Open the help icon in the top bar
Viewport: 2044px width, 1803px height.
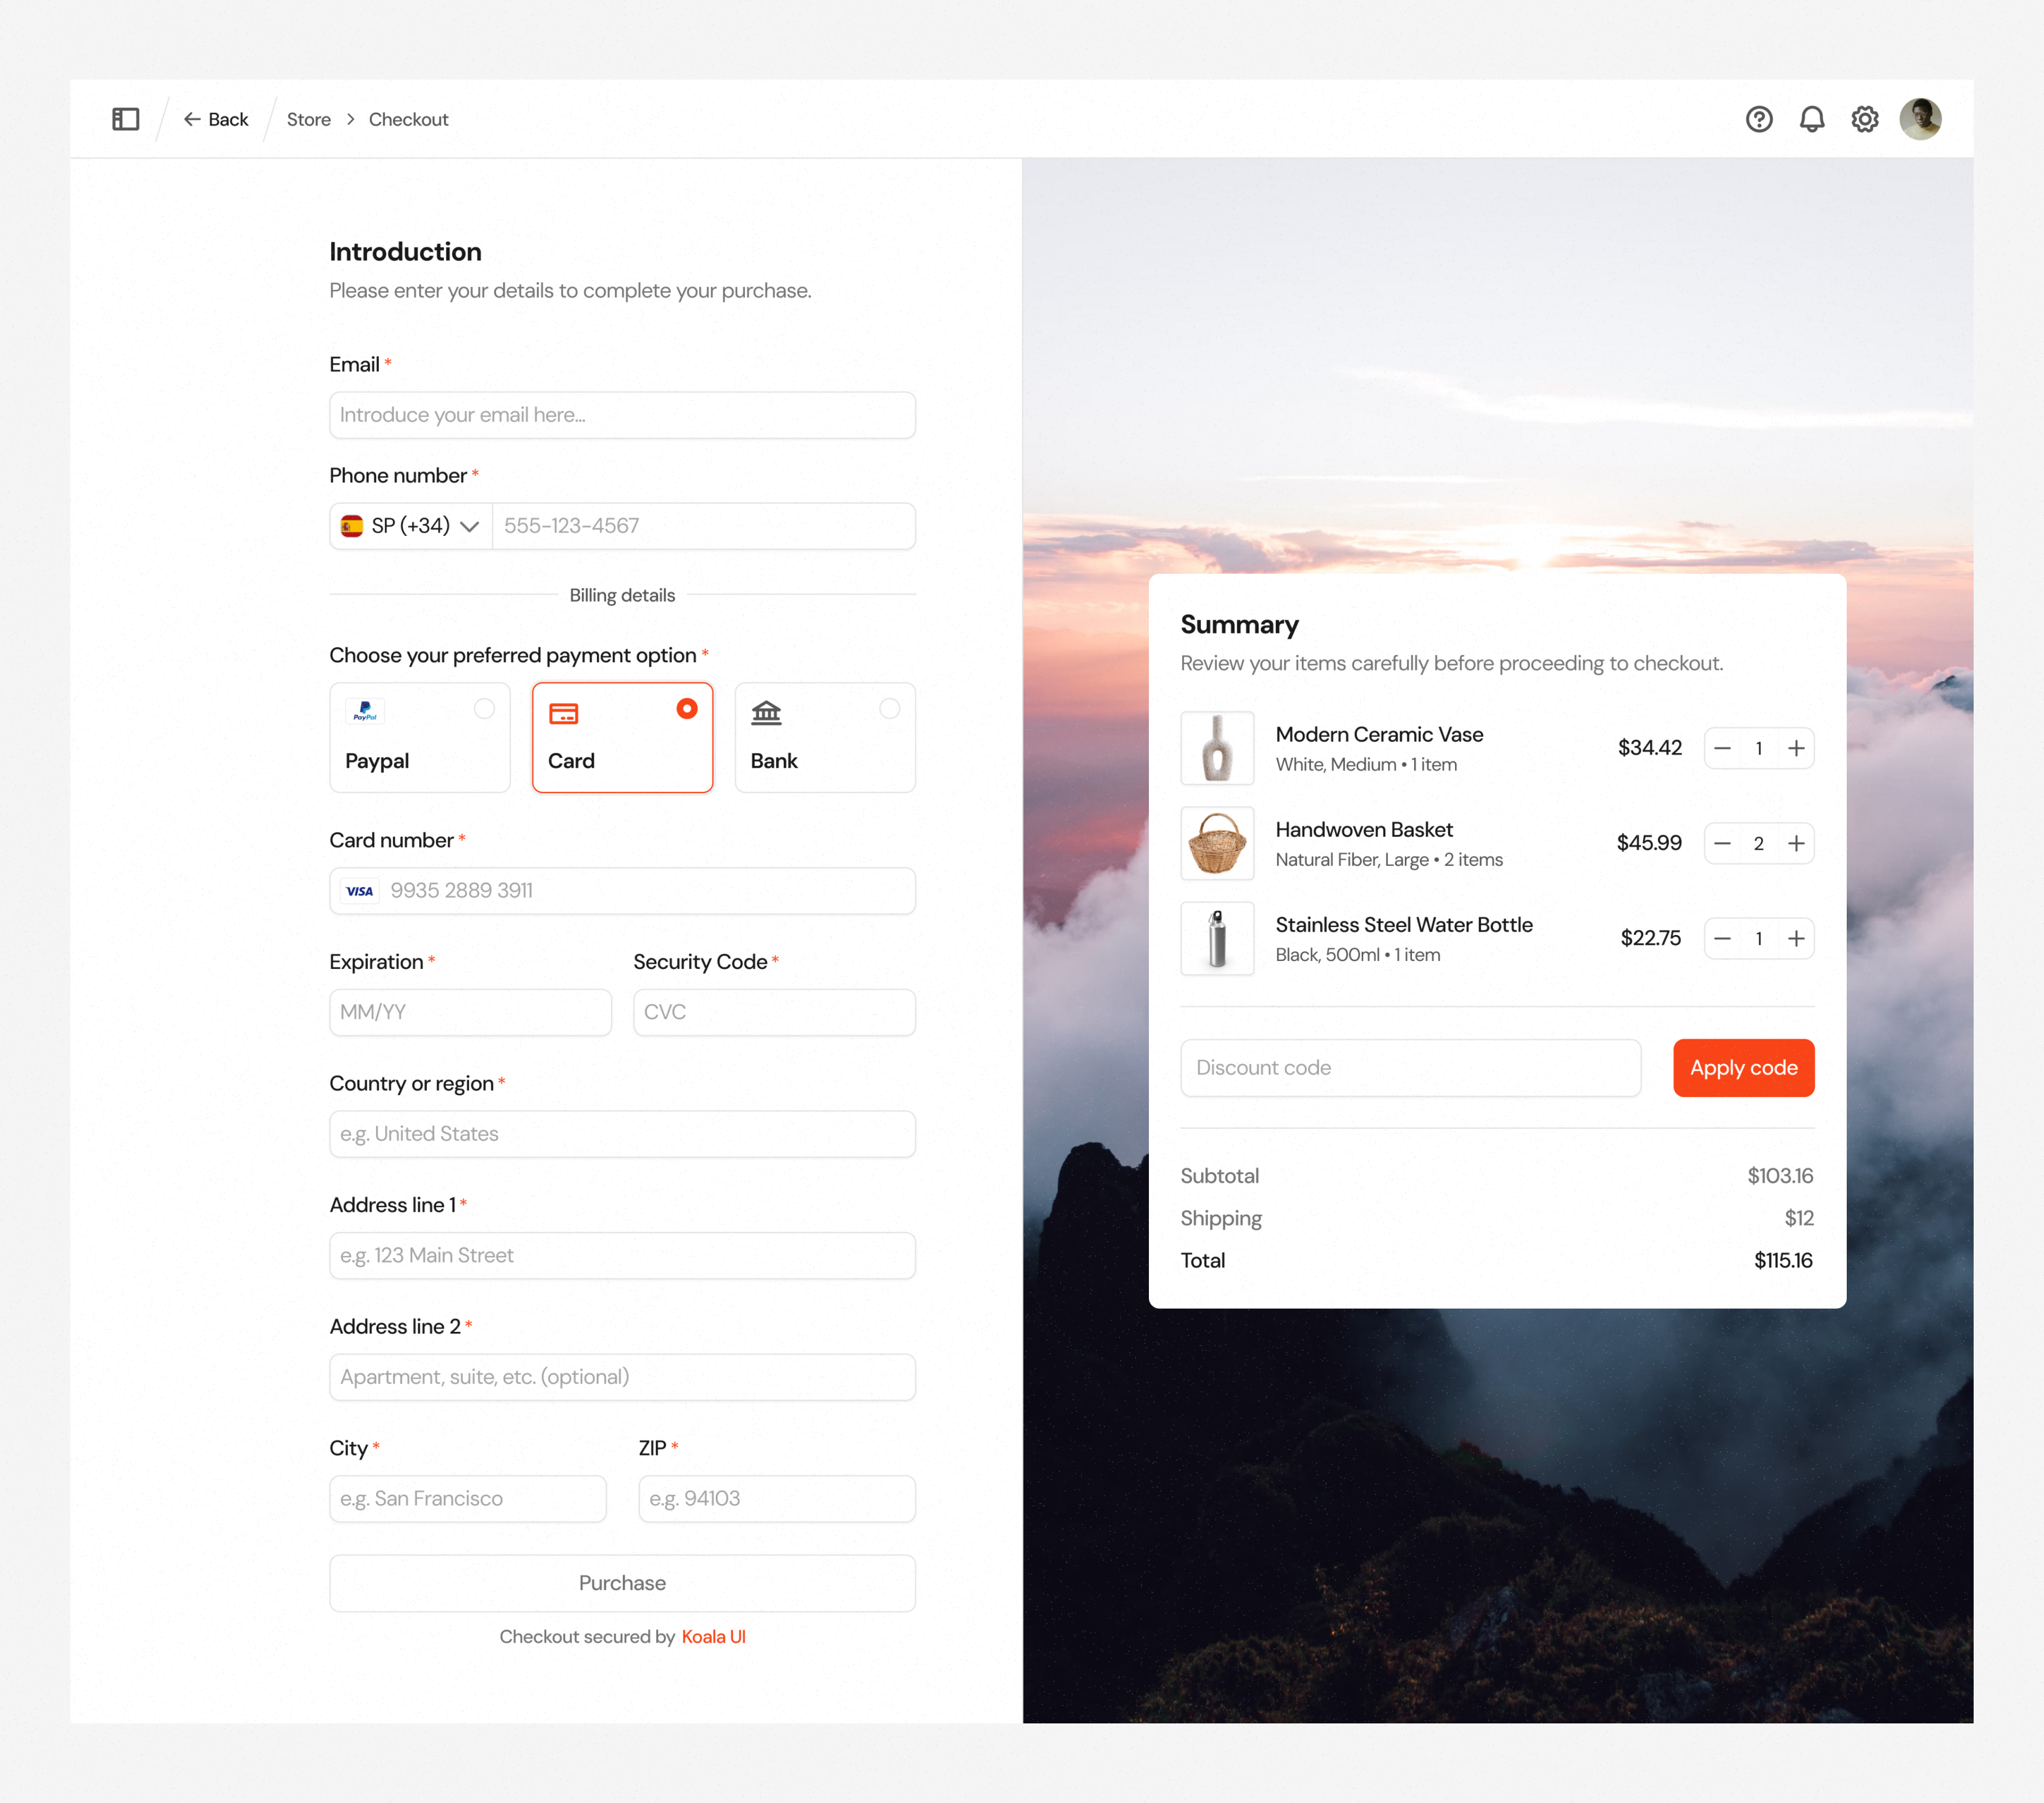coord(1759,118)
